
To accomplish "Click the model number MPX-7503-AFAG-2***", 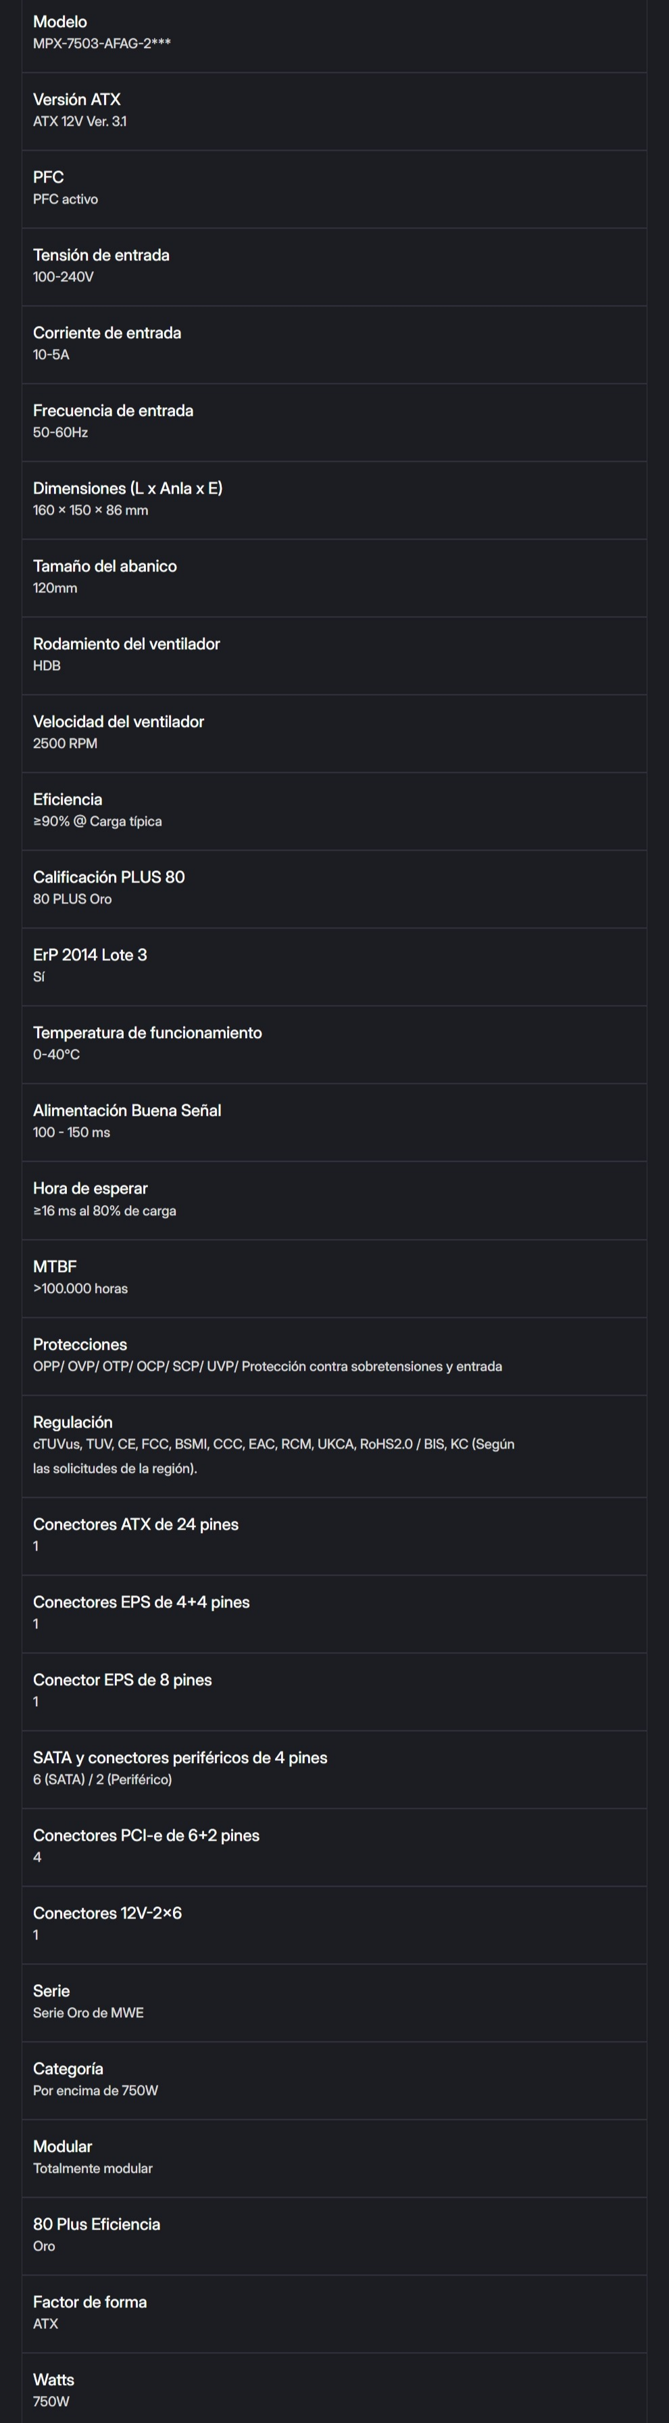I will point(101,43).
